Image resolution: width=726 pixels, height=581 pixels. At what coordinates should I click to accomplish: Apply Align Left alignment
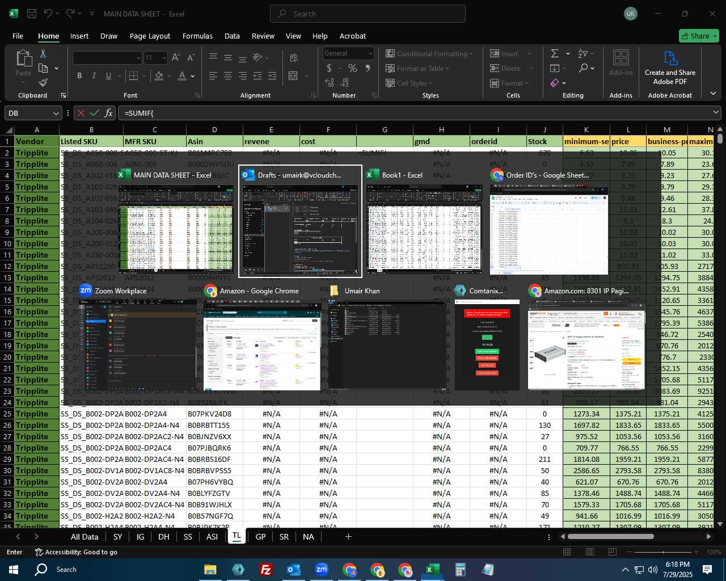click(213, 75)
